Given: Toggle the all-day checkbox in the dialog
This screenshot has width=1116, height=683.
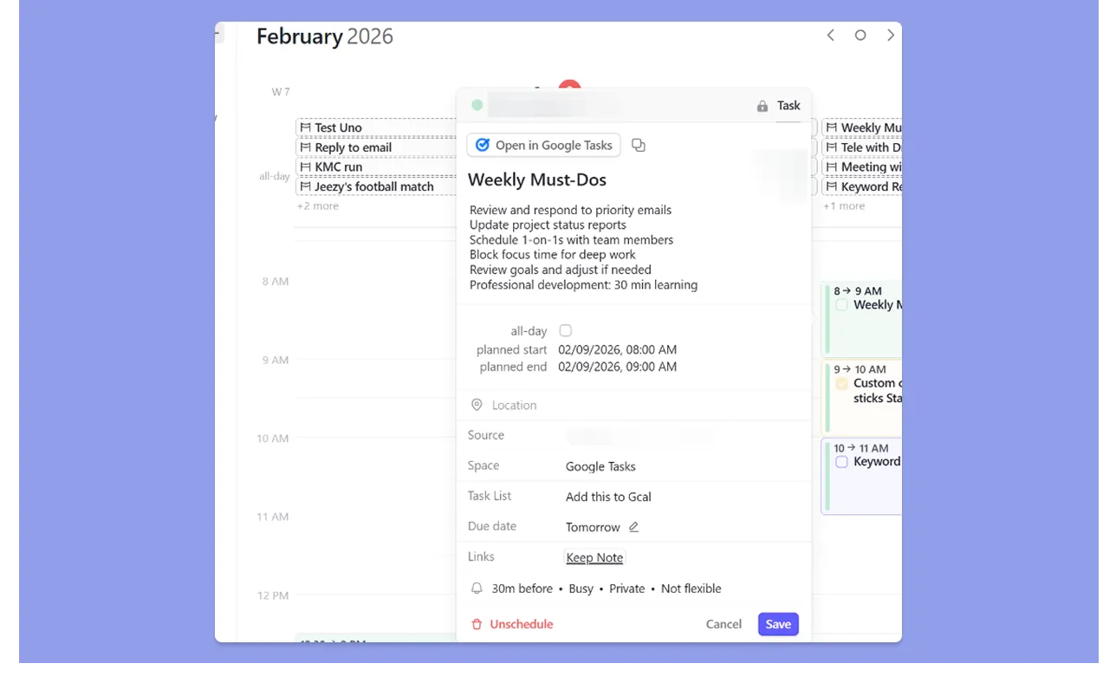Looking at the screenshot, I should click(565, 330).
